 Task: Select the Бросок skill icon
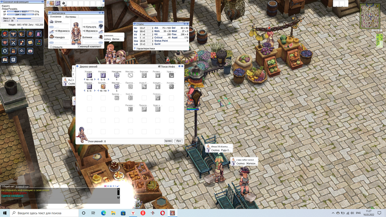click(117, 98)
